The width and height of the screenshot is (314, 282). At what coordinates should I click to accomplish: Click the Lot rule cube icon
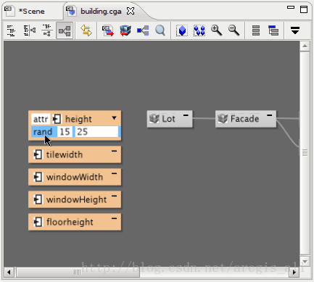click(154, 119)
